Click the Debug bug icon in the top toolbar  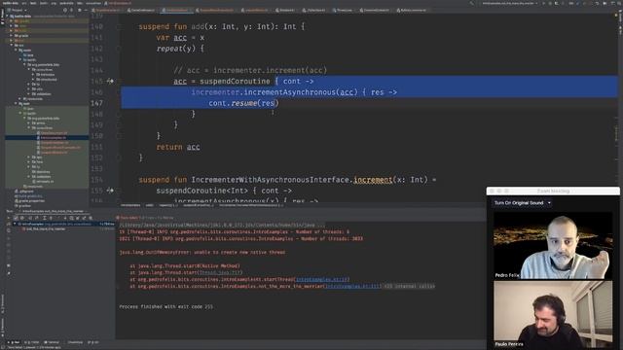pos(550,3)
